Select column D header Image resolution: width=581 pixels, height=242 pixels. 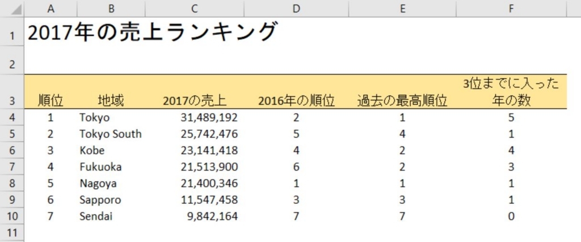click(296, 9)
